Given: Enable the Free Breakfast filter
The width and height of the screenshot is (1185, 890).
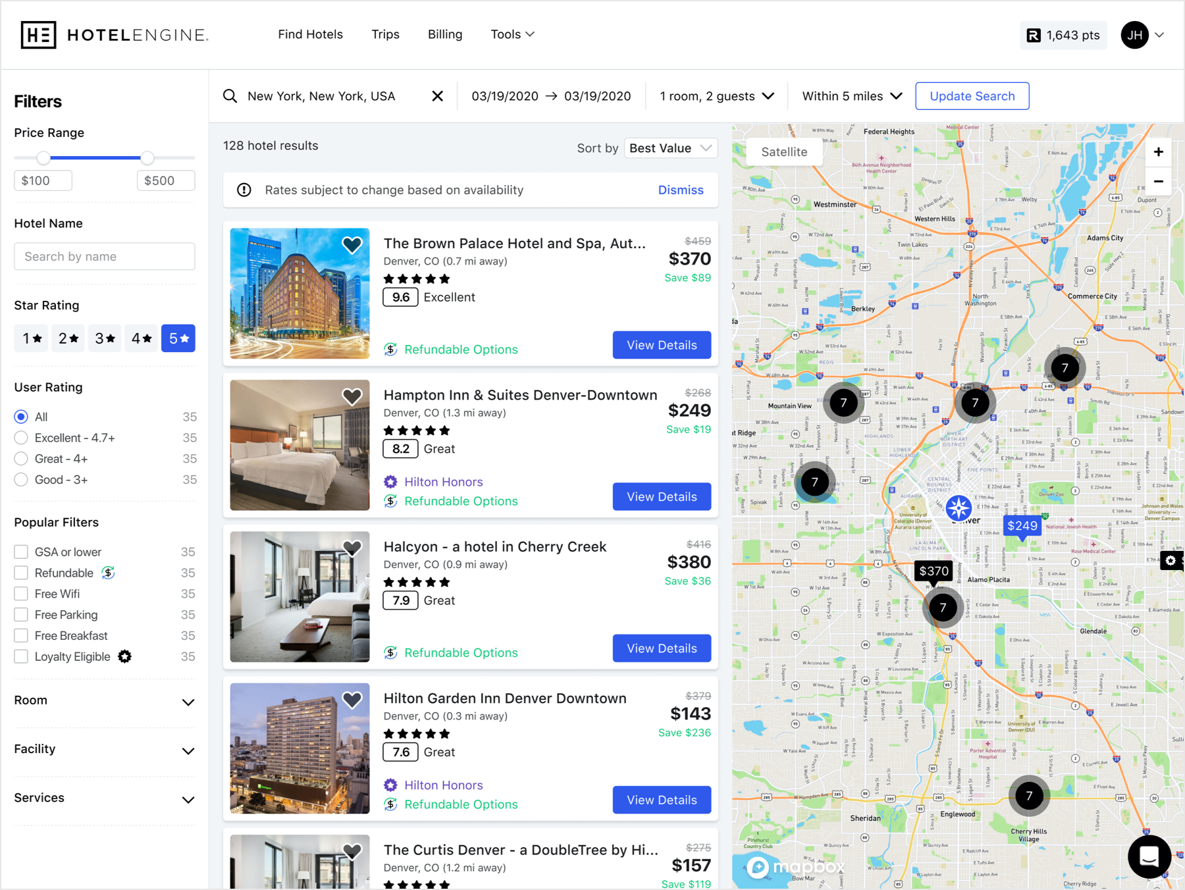Looking at the screenshot, I should pos(22,636).
